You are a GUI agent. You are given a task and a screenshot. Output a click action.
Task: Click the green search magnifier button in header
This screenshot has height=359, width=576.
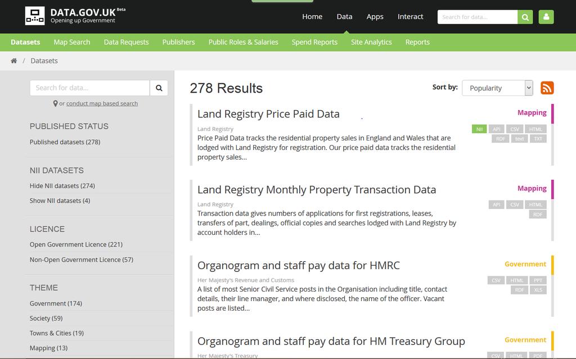[525, 17]
